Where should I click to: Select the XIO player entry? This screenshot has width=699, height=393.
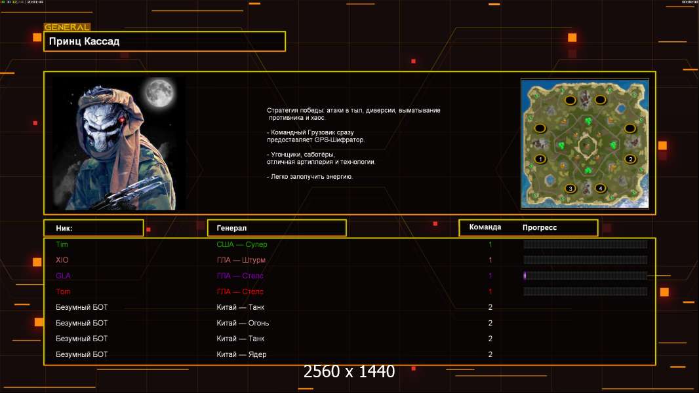62,260
